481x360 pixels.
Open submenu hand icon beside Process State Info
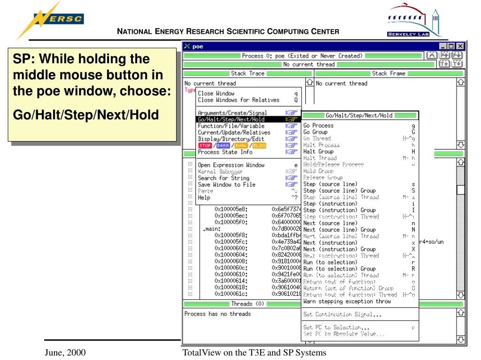291,152
